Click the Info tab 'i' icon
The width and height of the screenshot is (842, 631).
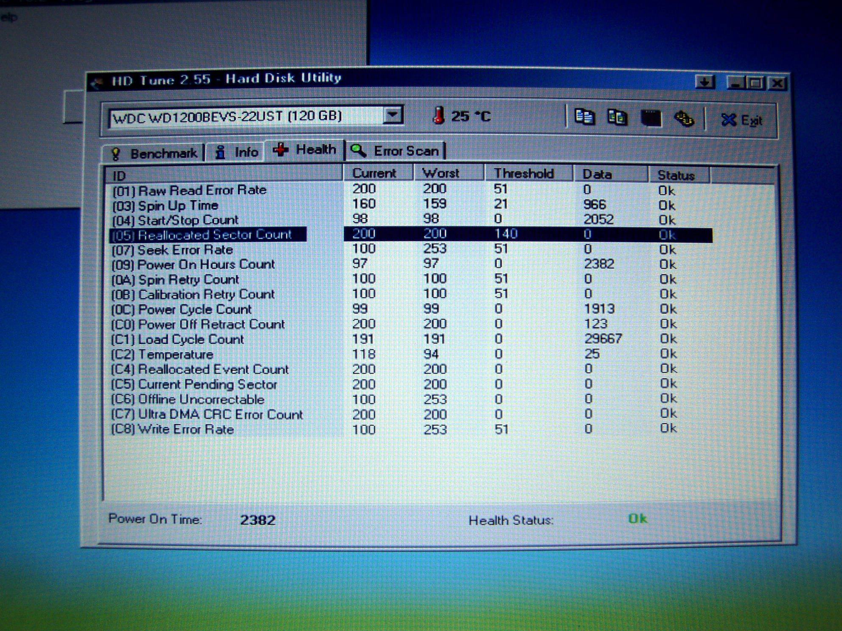[x=220, y=152]
